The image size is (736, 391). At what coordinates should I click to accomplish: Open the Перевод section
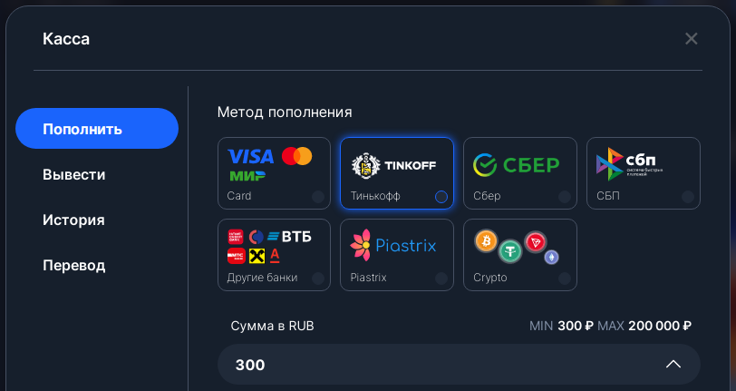click(x=73, y=266)
